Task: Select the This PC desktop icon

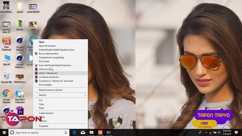Action: coord(7,60)
